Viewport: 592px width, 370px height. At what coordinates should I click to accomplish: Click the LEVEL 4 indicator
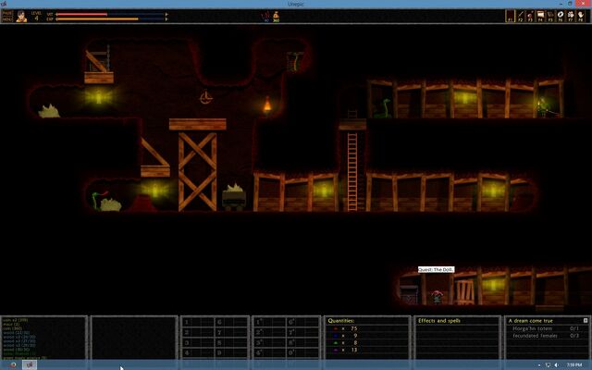[x=36, y=16]
